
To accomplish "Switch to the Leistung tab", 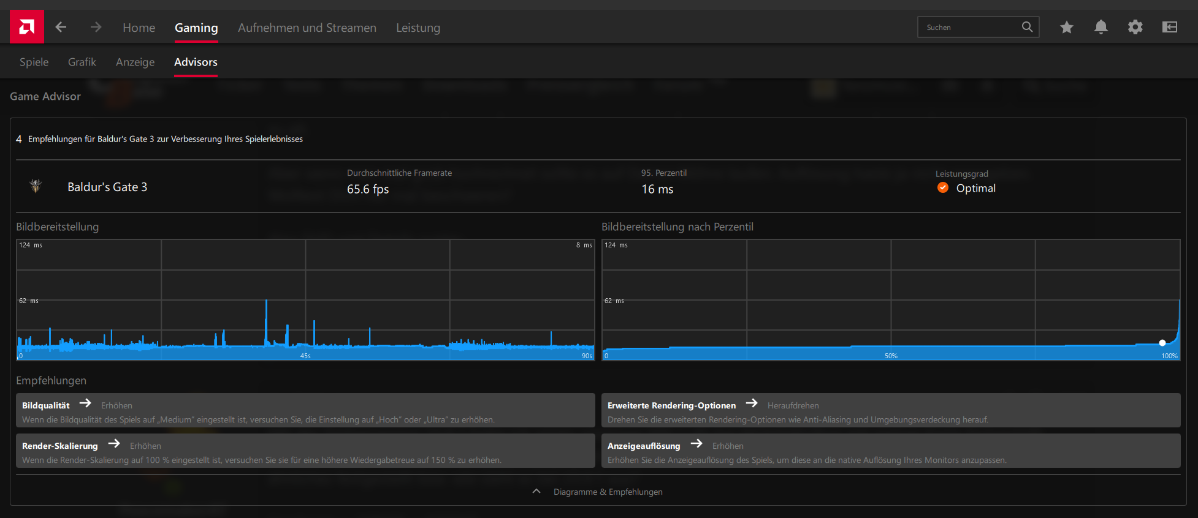I will 418,28.
